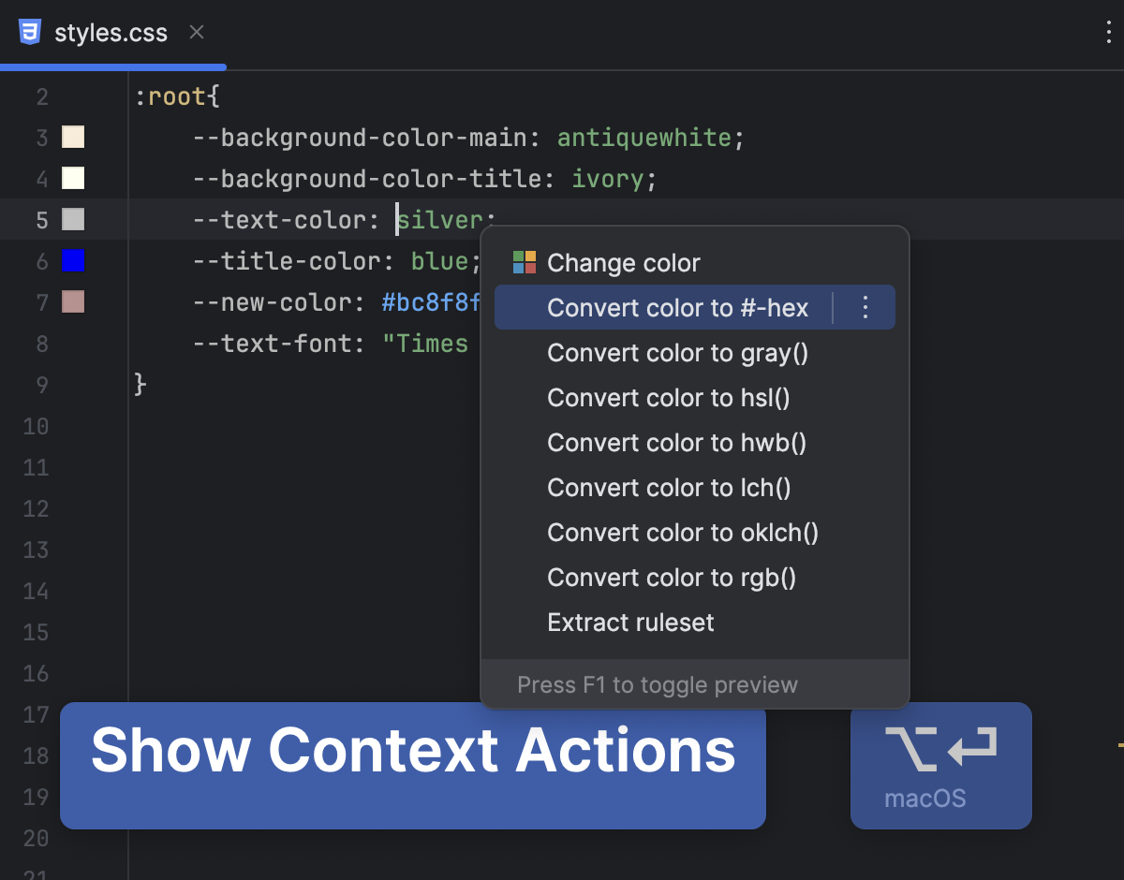Click the Change color icon in the popup
1124x880 pixels.
click(x=523, y=262)
